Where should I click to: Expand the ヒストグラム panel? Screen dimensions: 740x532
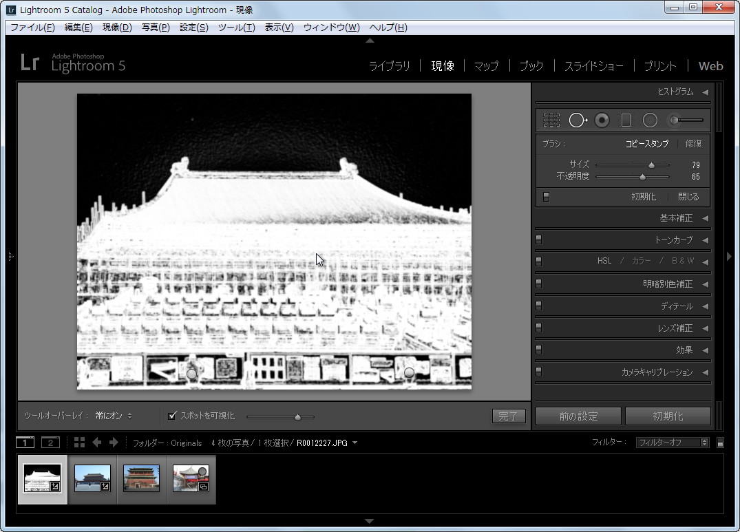coord(705,92)
